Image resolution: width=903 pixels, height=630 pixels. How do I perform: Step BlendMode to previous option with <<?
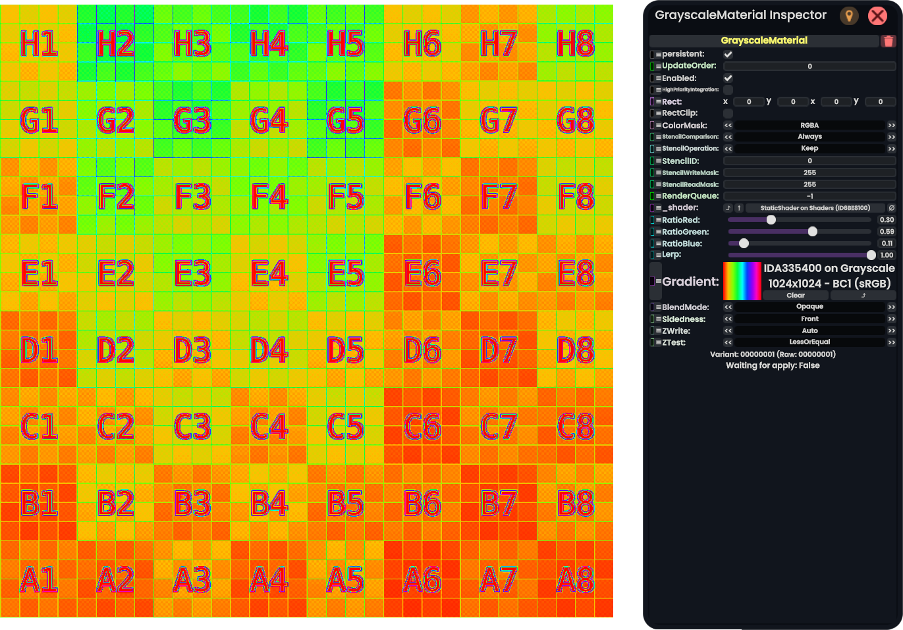click(728, 307)
